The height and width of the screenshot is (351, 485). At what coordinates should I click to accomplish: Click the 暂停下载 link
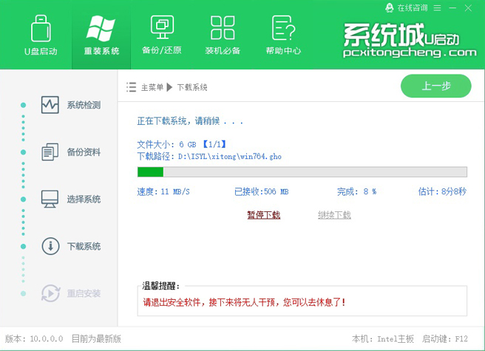[x=263, y=215]
